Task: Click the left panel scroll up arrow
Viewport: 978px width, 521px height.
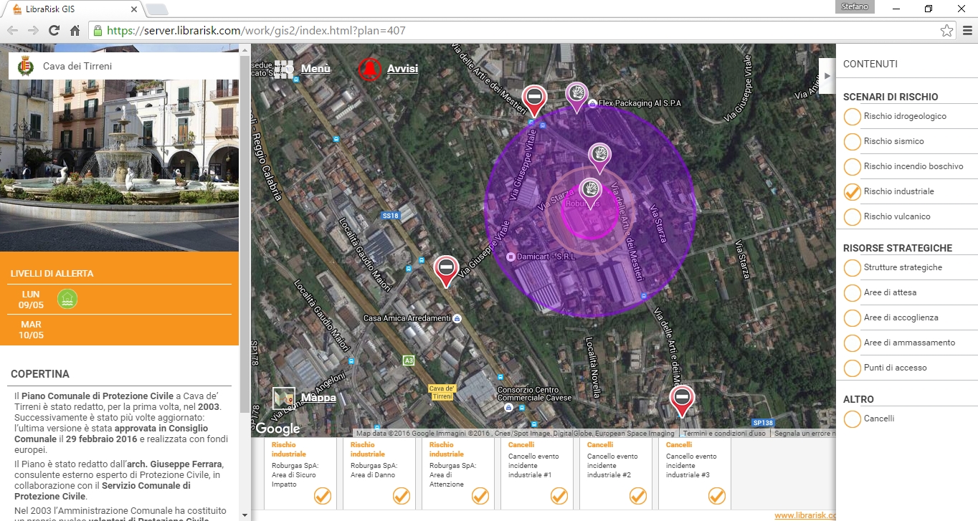Action: click(x=245, y=49)
